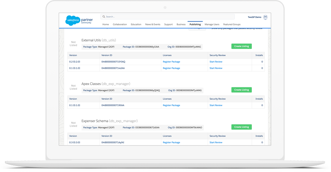Open the Manage Users tab

click(x=212, y=24)
